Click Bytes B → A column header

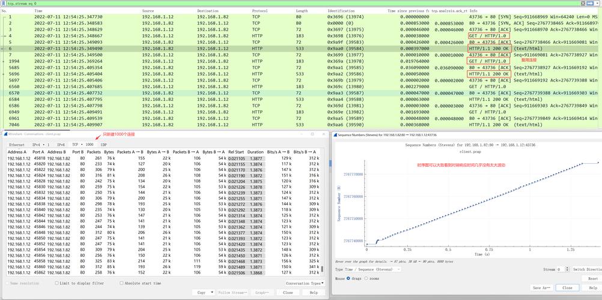coord(214,152)
